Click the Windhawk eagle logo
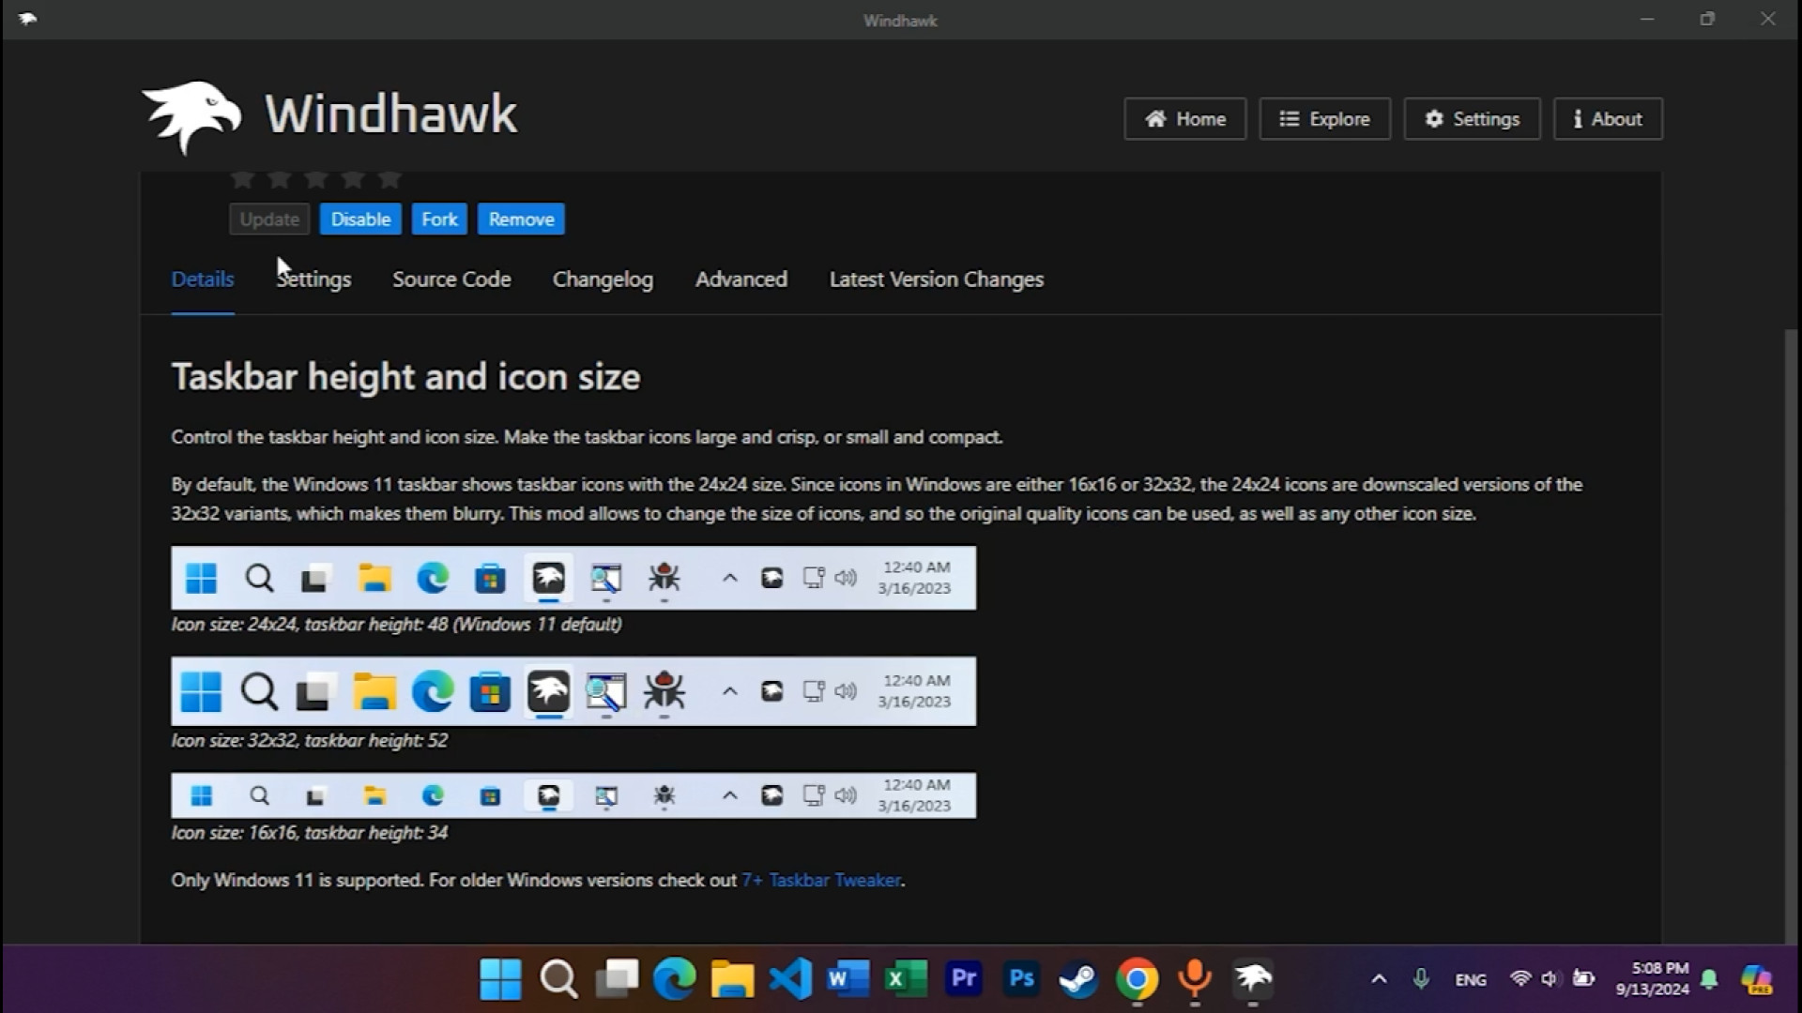 192,116
